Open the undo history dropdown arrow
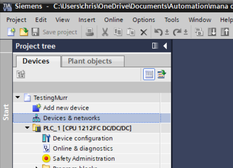 (167, 32)
